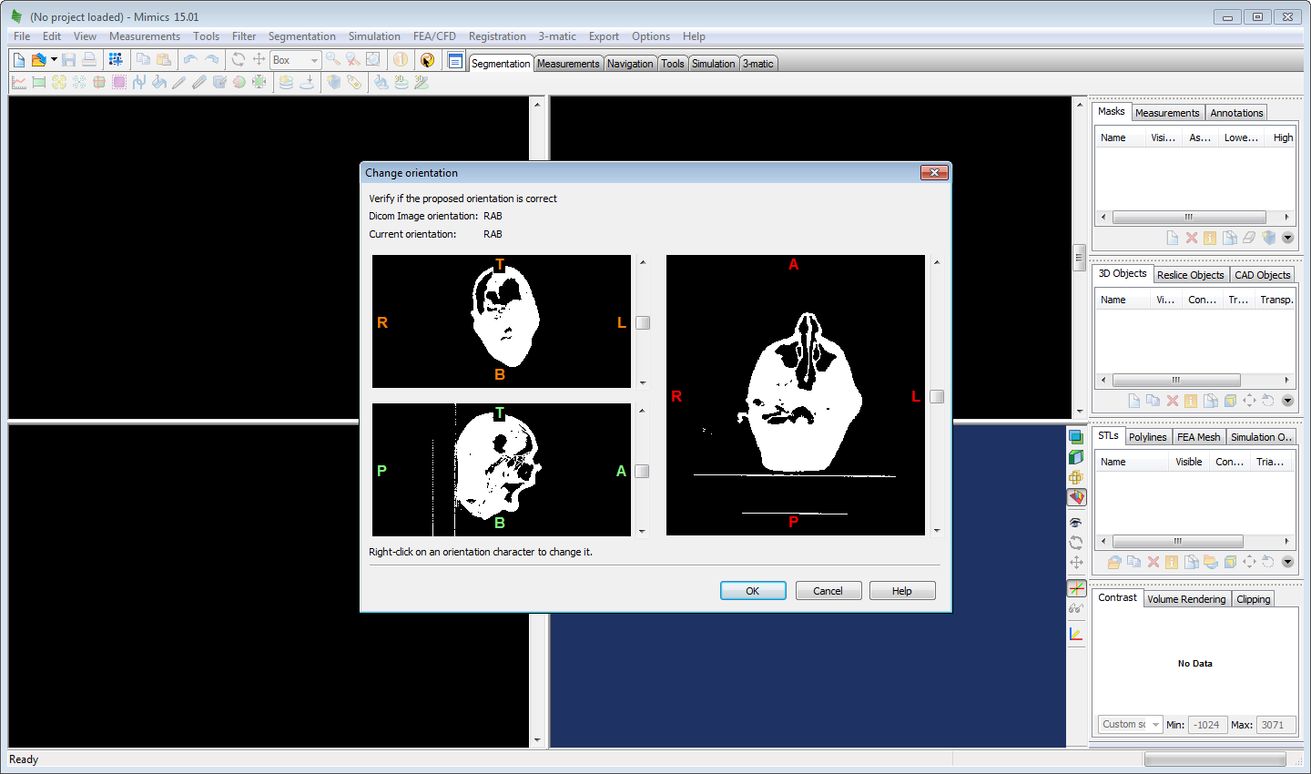Click the Help button in the dialog
Screen dimensions: 1311x774
click(x=902, y=591)
